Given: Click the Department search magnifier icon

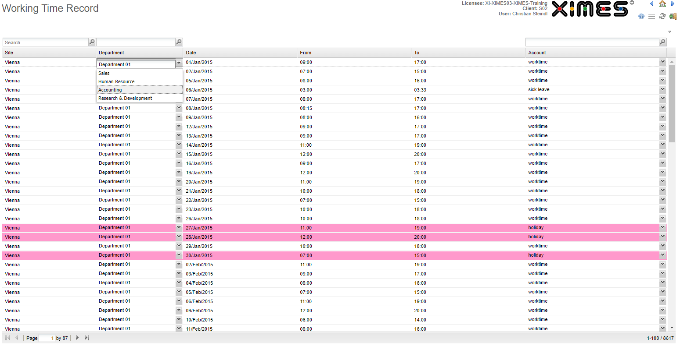Looking at the screenshot, I should pos(179,42).
